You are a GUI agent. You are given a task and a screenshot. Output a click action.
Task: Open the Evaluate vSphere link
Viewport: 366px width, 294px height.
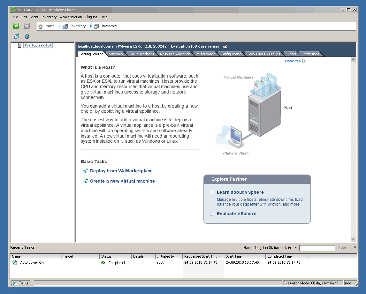[236, 214]
